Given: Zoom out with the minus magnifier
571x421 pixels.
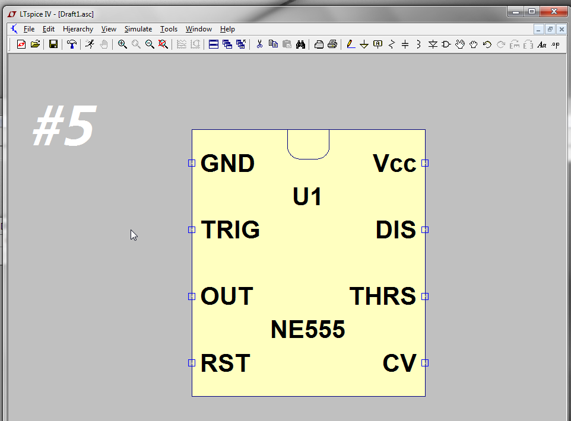Looking at the screenshot, I should (x=150, y=44).
